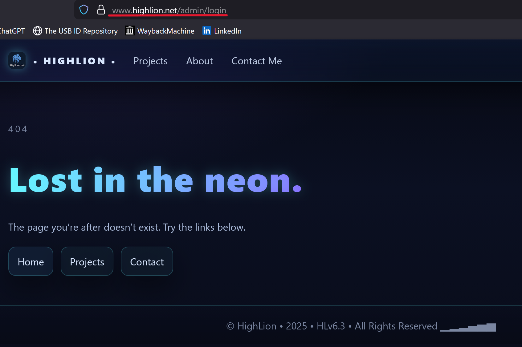Image resolution: width=522 pixels, height=347 pixels.
Task: Click the globe icon of USB ID Repository
Action: (38, 31)
